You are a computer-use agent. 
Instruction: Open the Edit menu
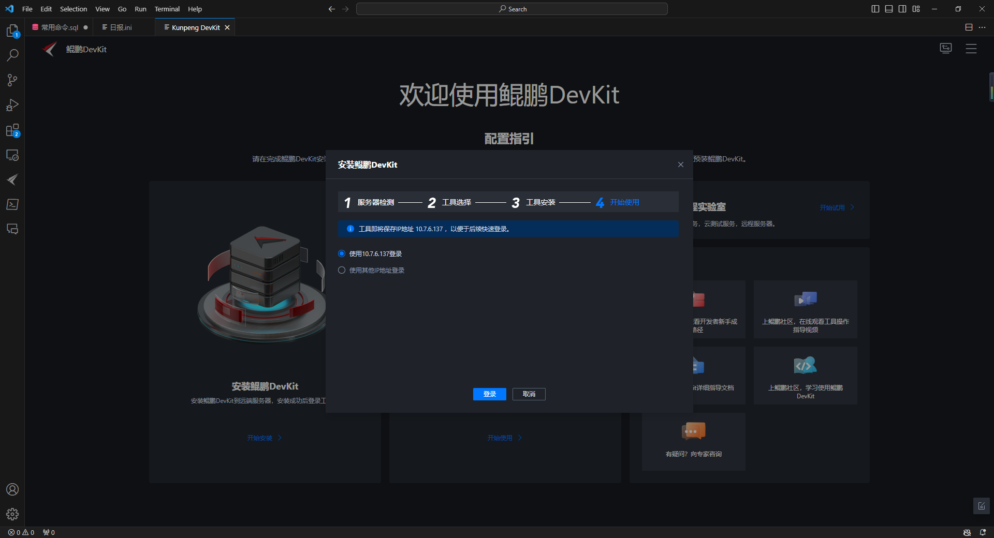pos(46,9)
